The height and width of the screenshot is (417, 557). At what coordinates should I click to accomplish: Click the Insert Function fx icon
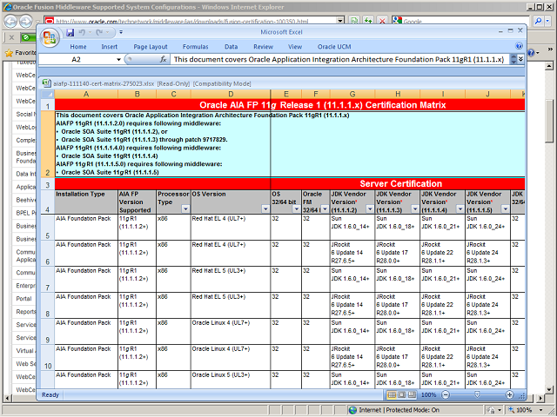164,60
